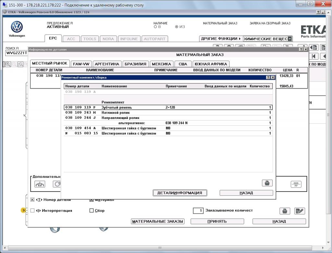Click the zoom-in magnifier icon
This screenshot has height=253, width=332.
8,64
